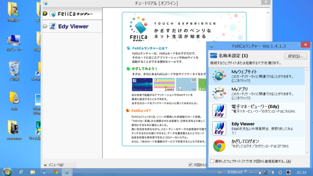The image size is (313, 176).
Task: Uncheck the 次回から checkbox in tutorial window
Action: point(190,165)
